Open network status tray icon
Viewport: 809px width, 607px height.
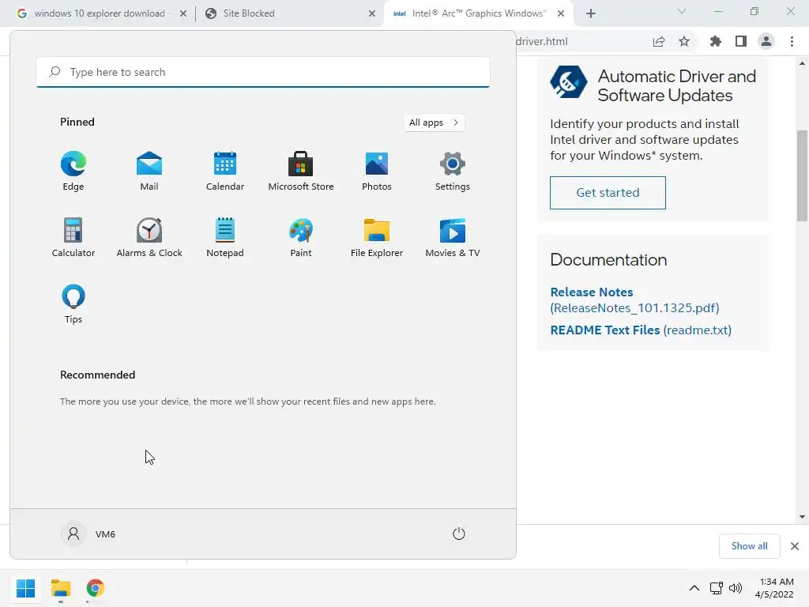coord(716,588)
